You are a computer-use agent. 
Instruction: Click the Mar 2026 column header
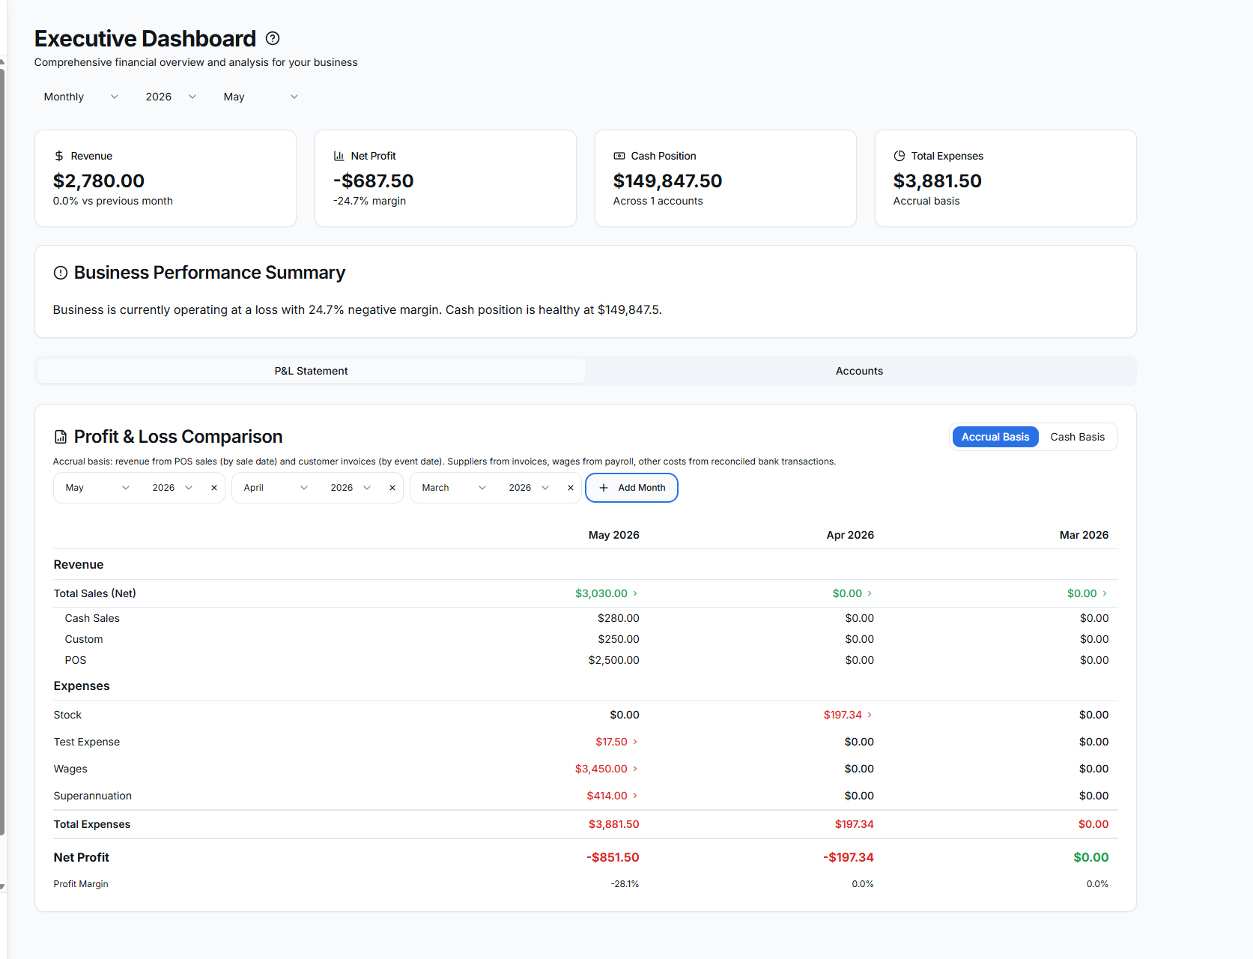pos(1084,535)
